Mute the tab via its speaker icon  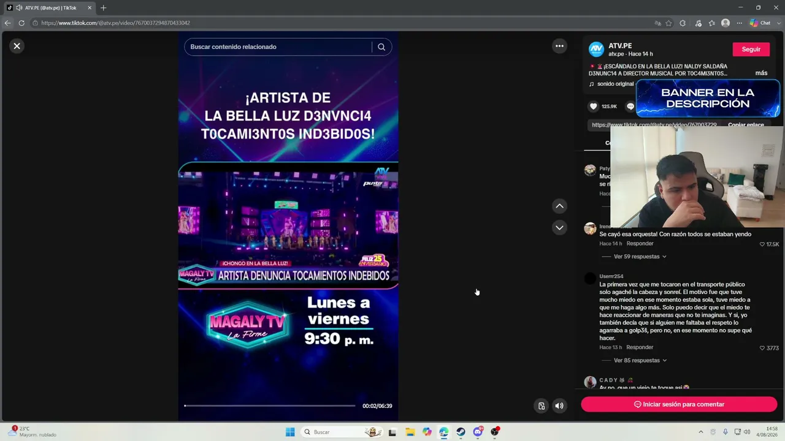pyautogui.click(x=19, y=8)
